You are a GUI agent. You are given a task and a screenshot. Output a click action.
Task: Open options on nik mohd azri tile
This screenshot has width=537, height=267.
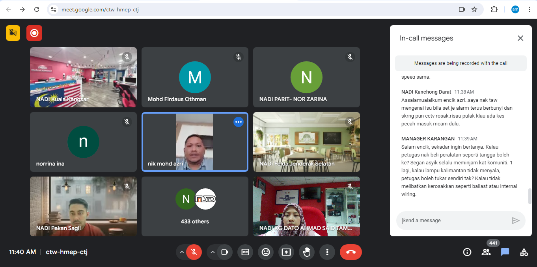tap(238, 122)
